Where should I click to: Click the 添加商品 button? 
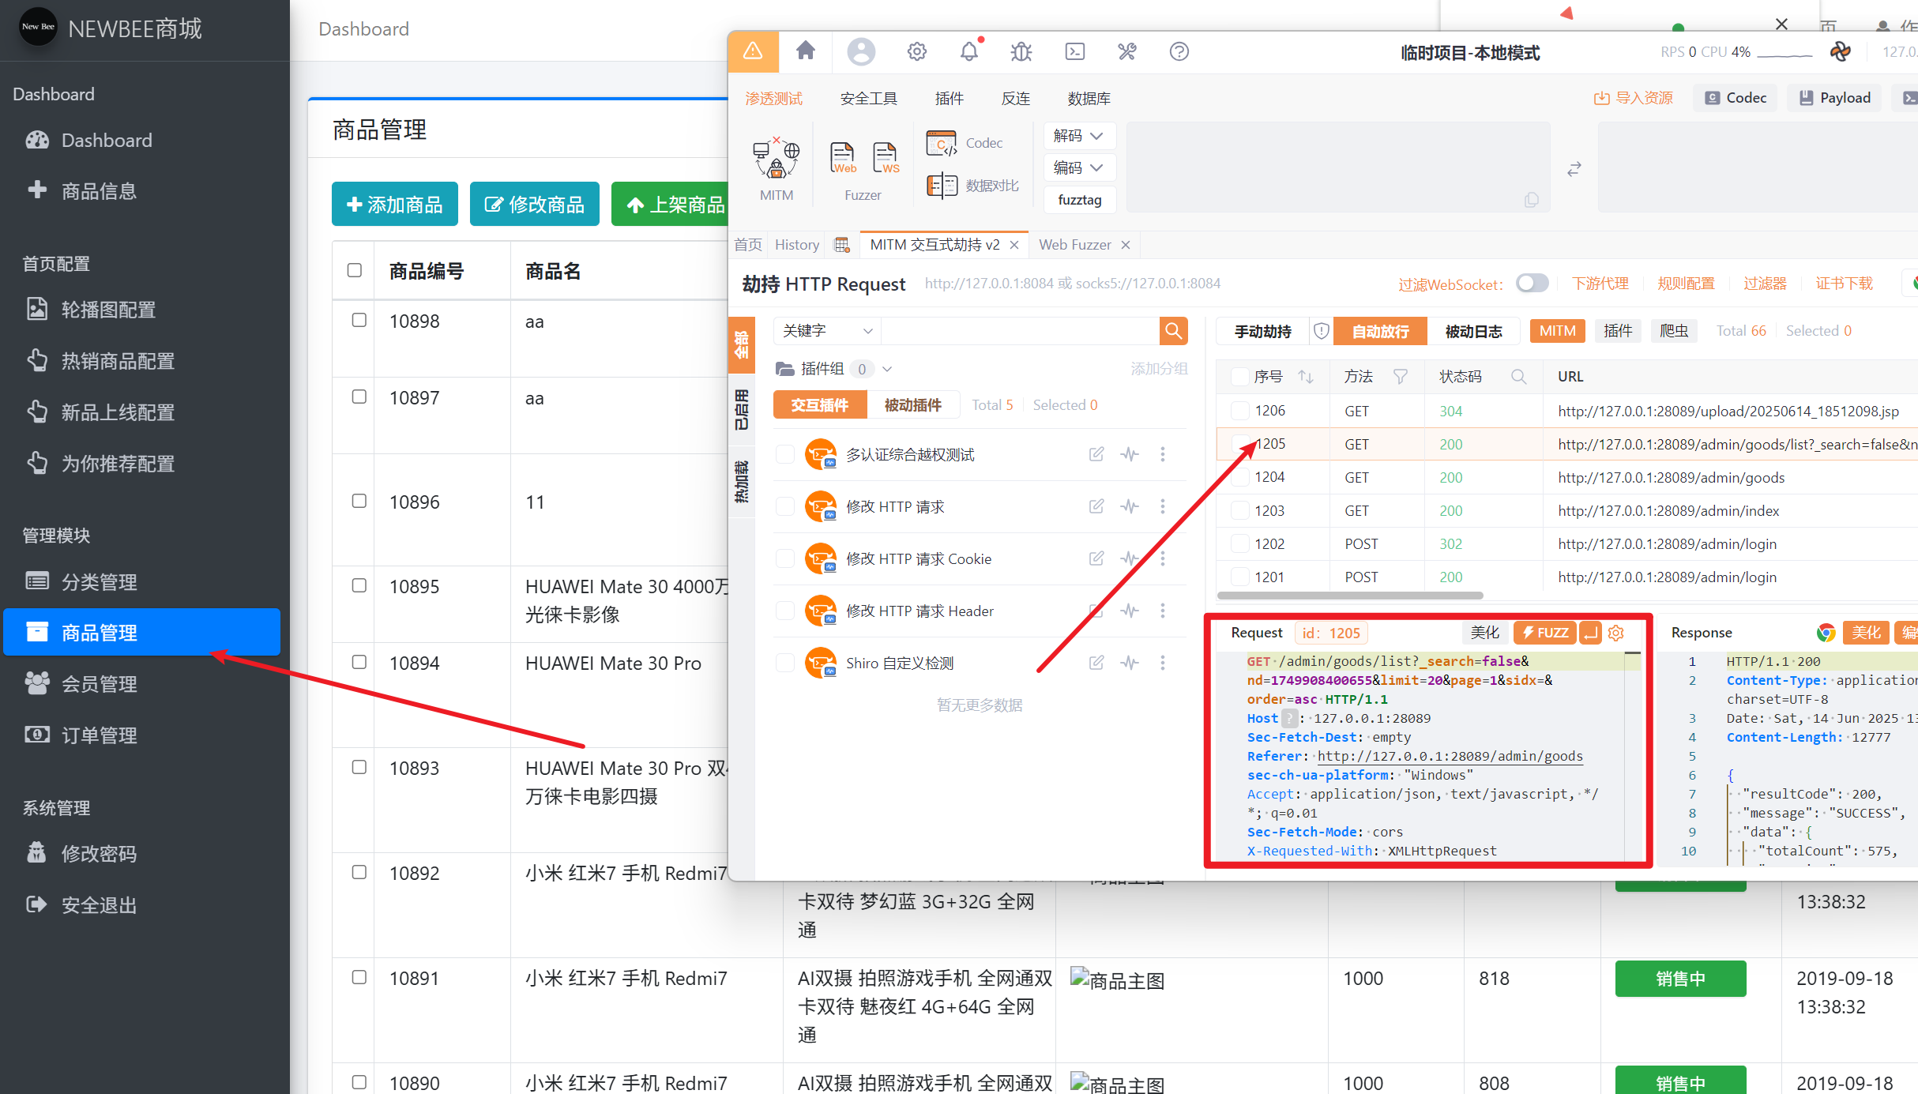pyautogui.click(x=395, y=205)
